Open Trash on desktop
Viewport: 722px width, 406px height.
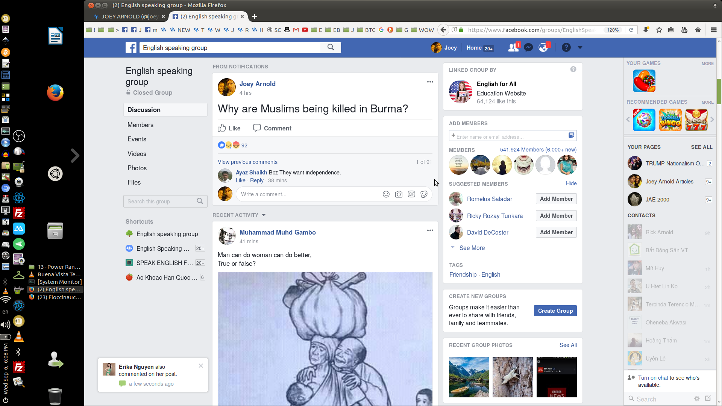point(55,396)
